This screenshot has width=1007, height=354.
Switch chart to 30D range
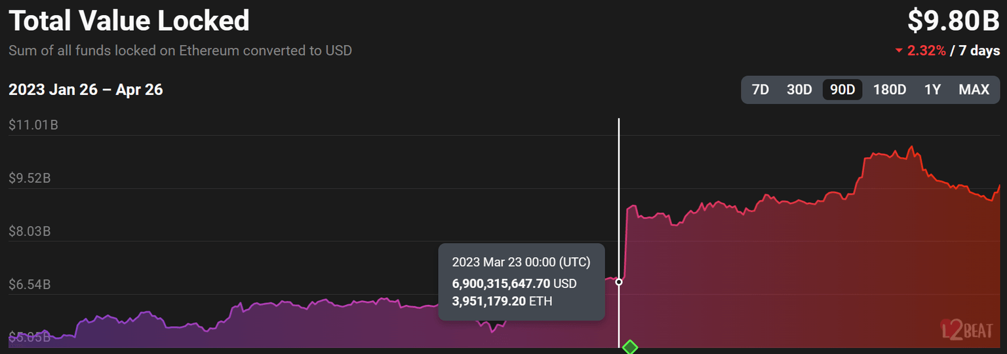[x=799, y=90]
